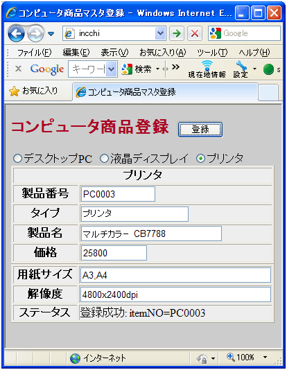Select the 液晶ディスプレイ radio button

click(104, 159)
